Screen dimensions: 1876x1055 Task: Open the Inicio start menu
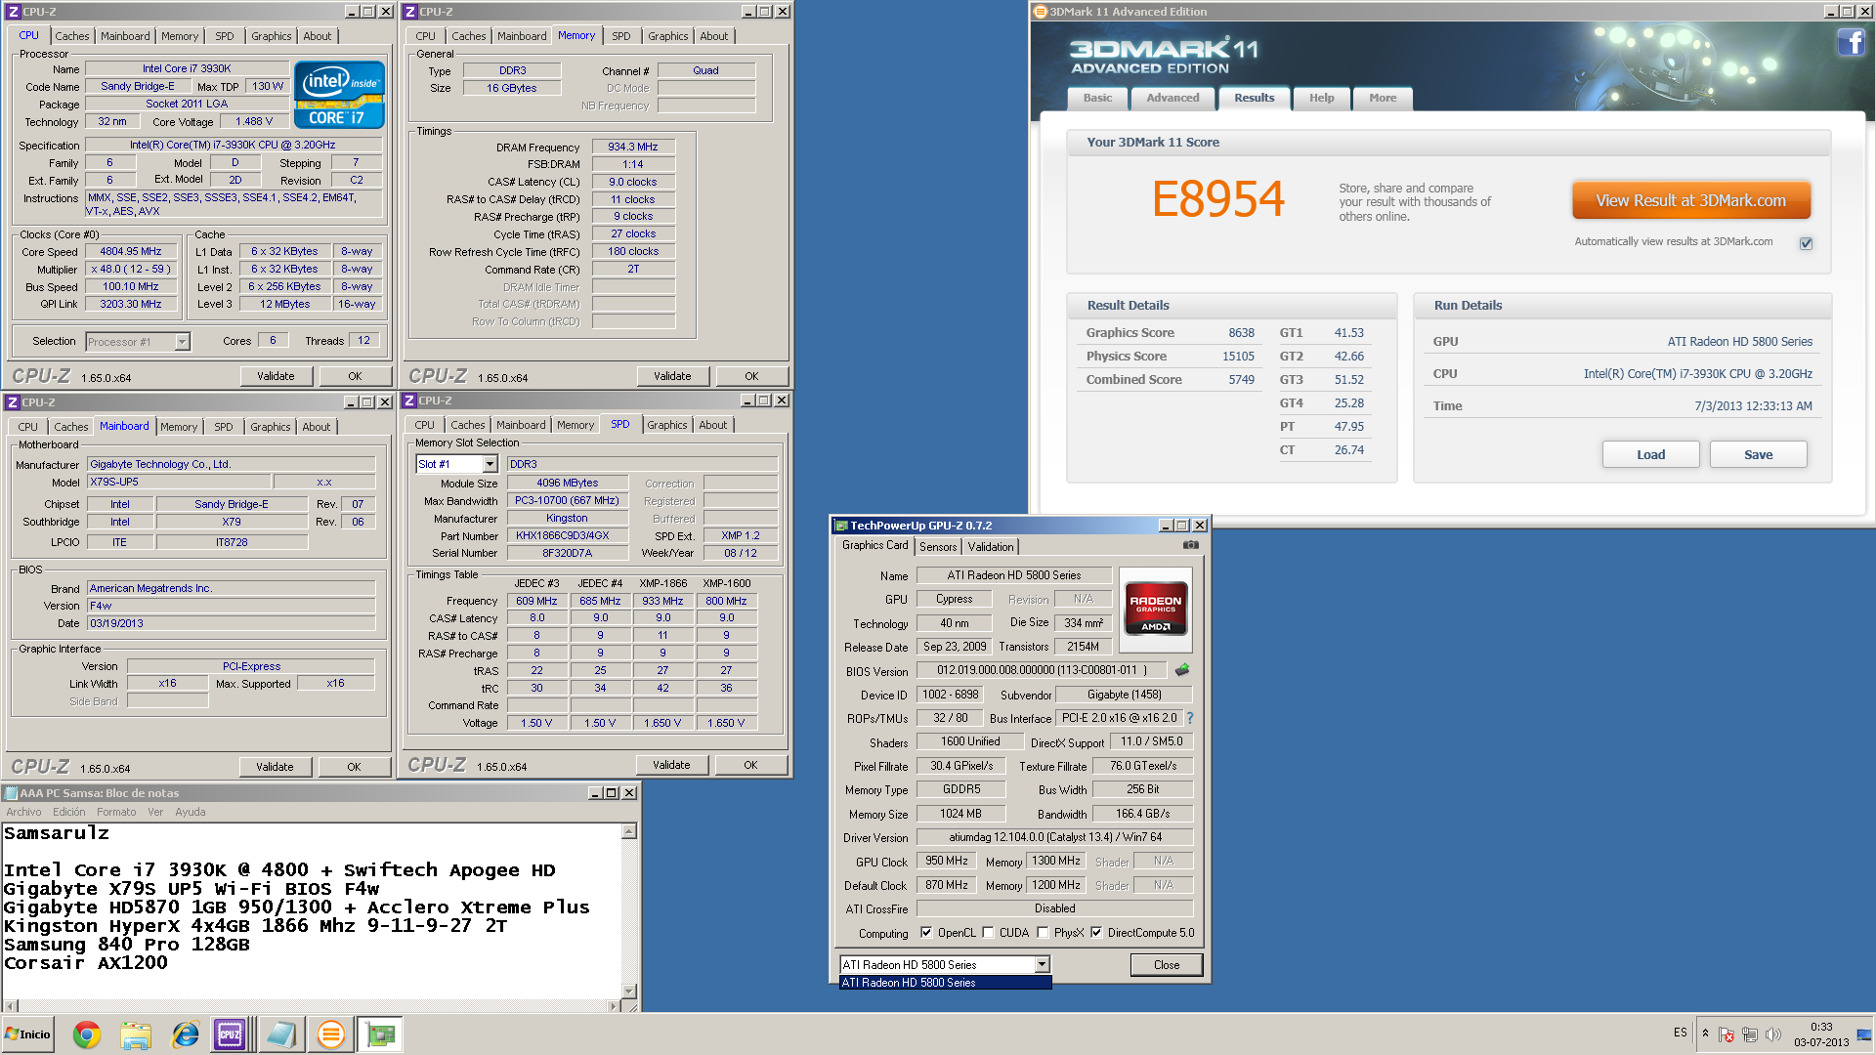27,1034
